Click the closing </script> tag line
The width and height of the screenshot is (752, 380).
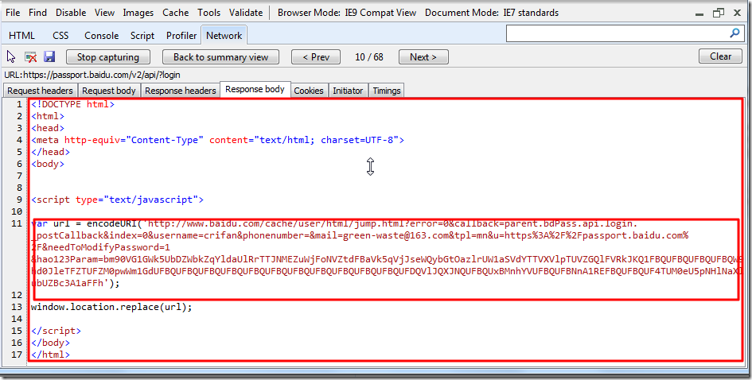[x=56, y=331]
